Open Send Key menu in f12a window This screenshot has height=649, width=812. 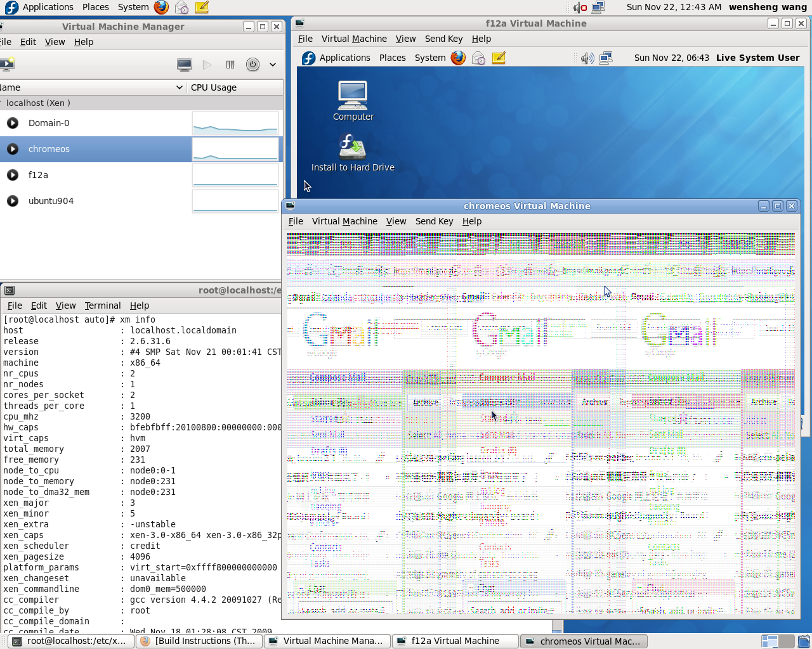(x=443, y=39)
